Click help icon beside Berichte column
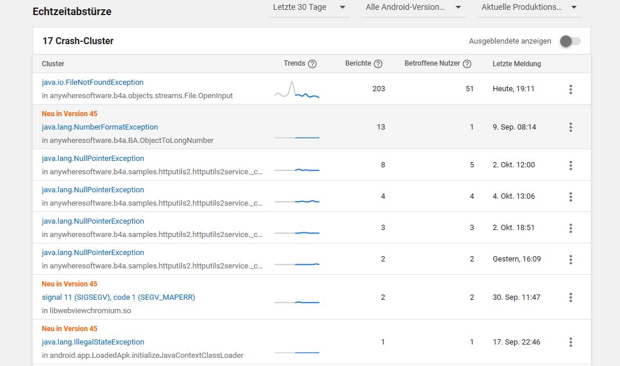Image resolution: width=620 pixels, height=366 pixels. [x=378, y=64]
